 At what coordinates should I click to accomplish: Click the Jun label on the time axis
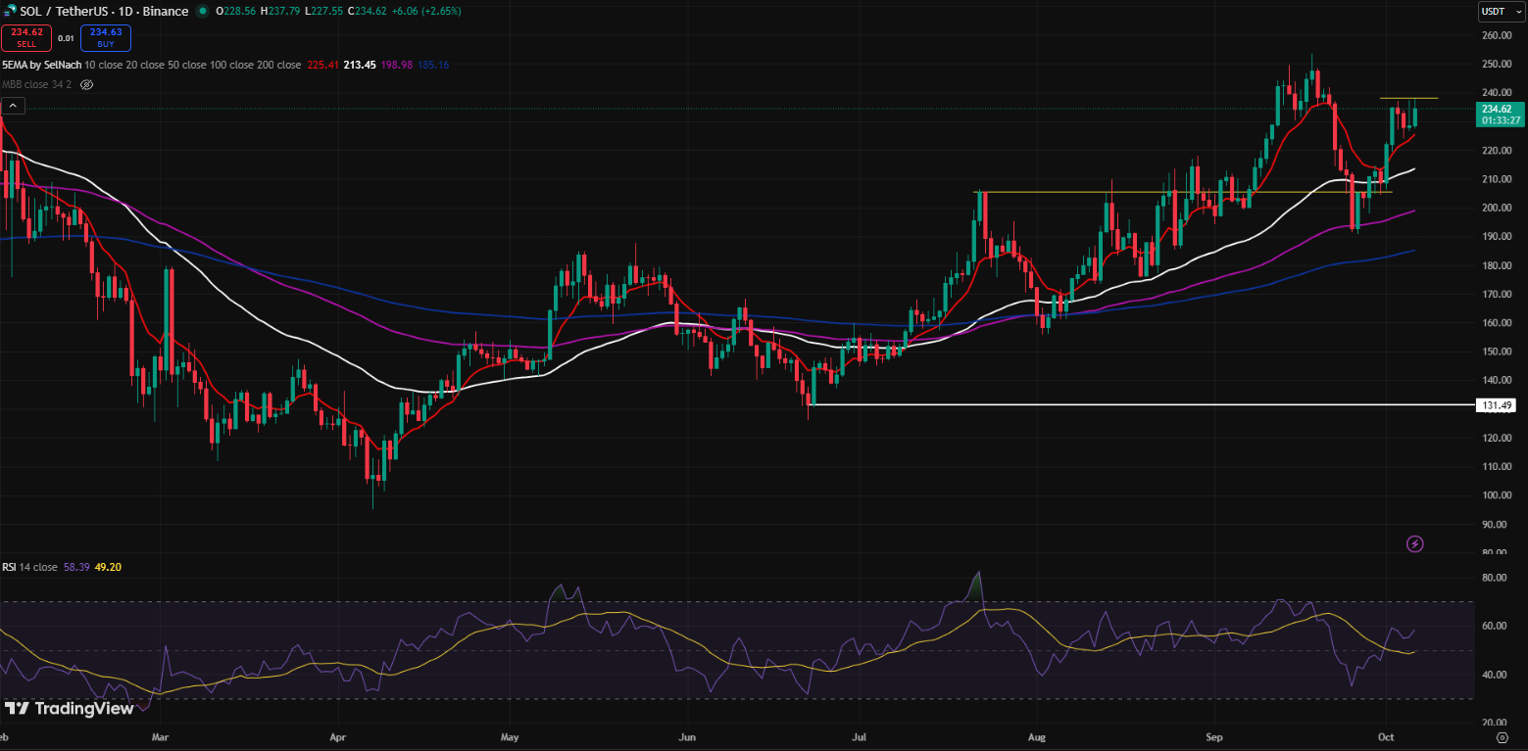687,734
